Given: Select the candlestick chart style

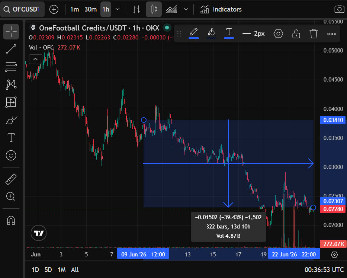Looking at the screenshot, I should tap(154, 9).
